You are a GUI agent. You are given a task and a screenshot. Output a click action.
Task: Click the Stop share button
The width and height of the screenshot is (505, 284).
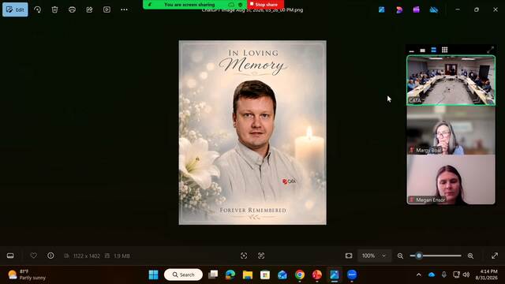[x=266, y=5]
